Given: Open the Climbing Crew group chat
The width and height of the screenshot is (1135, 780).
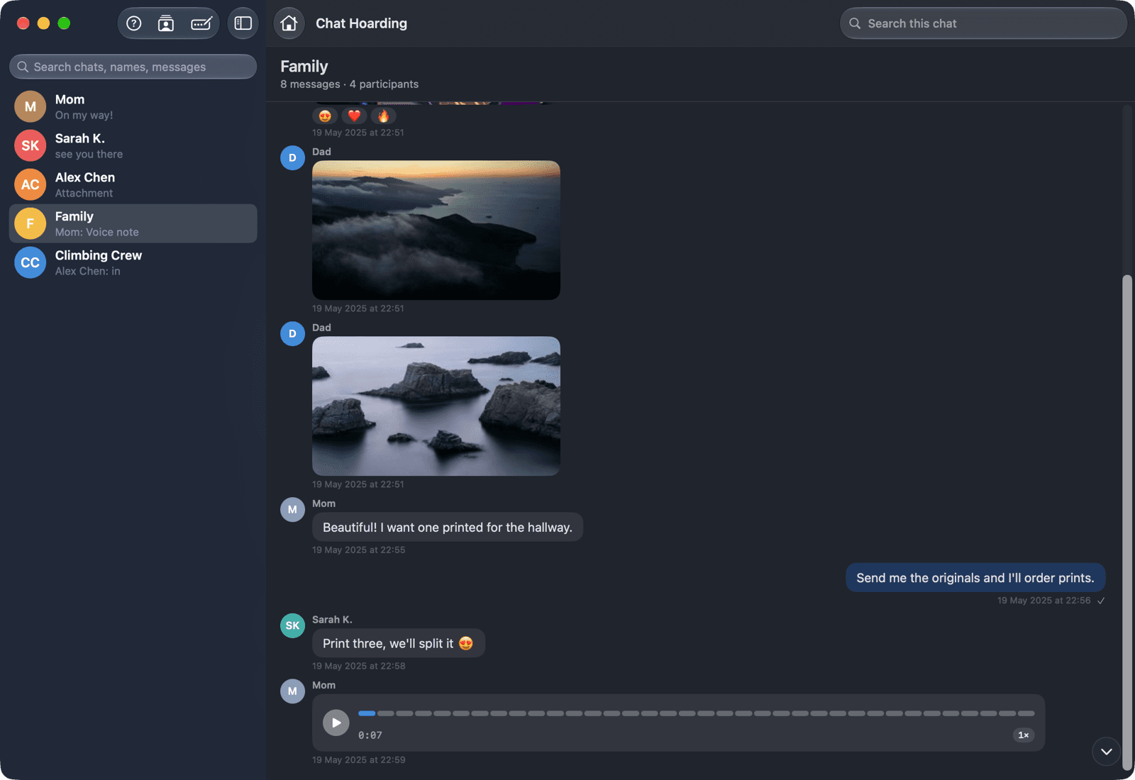Looking at the screenshot, I should click(133, 262).
